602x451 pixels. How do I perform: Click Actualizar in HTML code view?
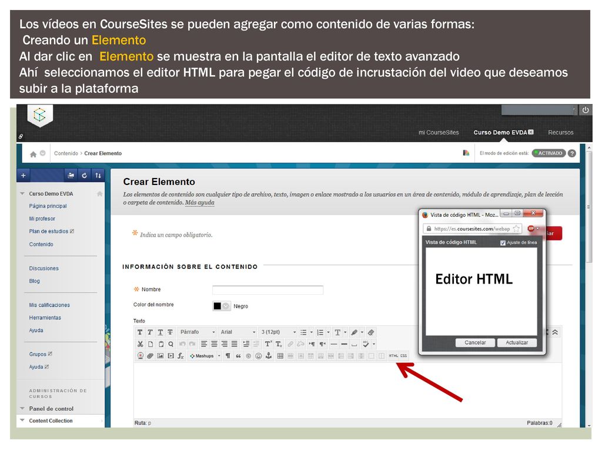tap(517, 342)
